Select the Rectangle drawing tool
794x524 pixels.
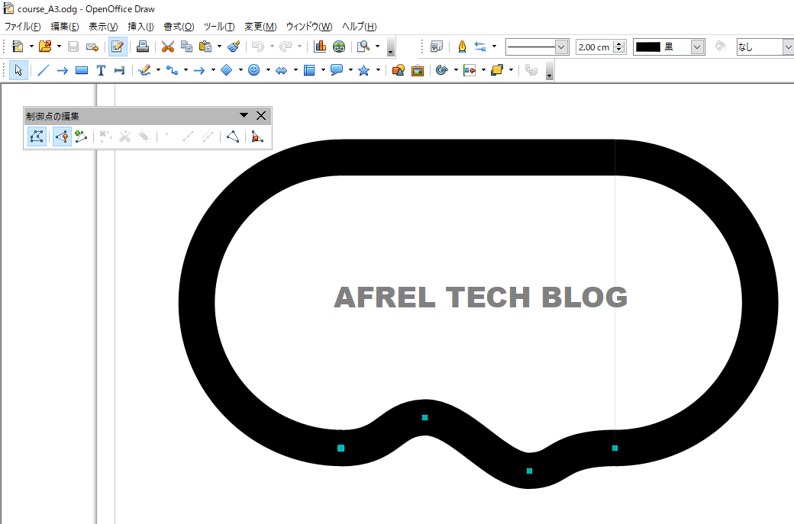(82, 70)
